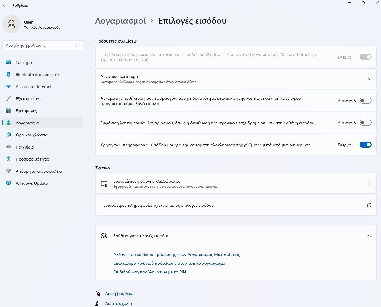Screen dimensions: 381x307
Task: Click the Accessibility figure icon
Action: [8, 159]
